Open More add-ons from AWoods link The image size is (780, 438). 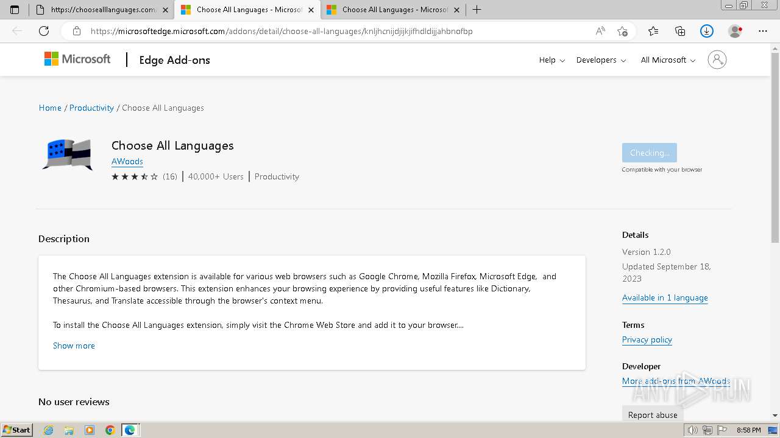[x=676, y=381]
